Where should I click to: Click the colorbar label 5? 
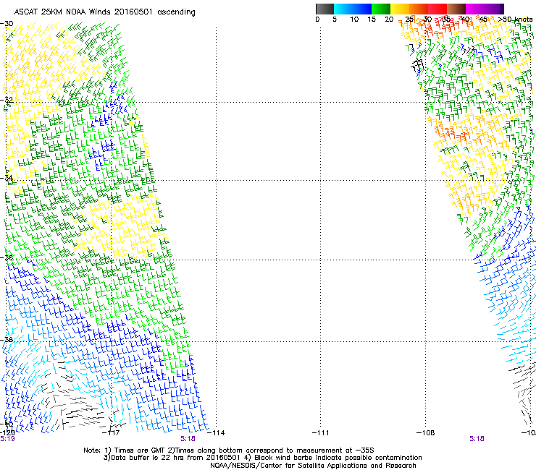pos(335,20)
